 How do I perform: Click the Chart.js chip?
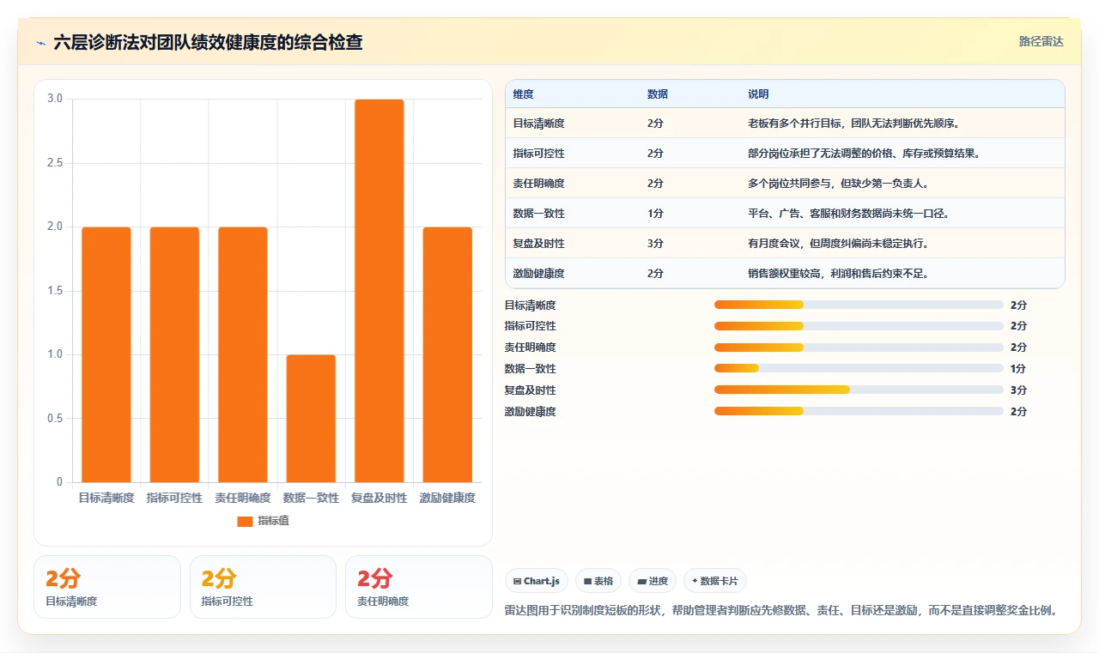(x=537, y=581)
